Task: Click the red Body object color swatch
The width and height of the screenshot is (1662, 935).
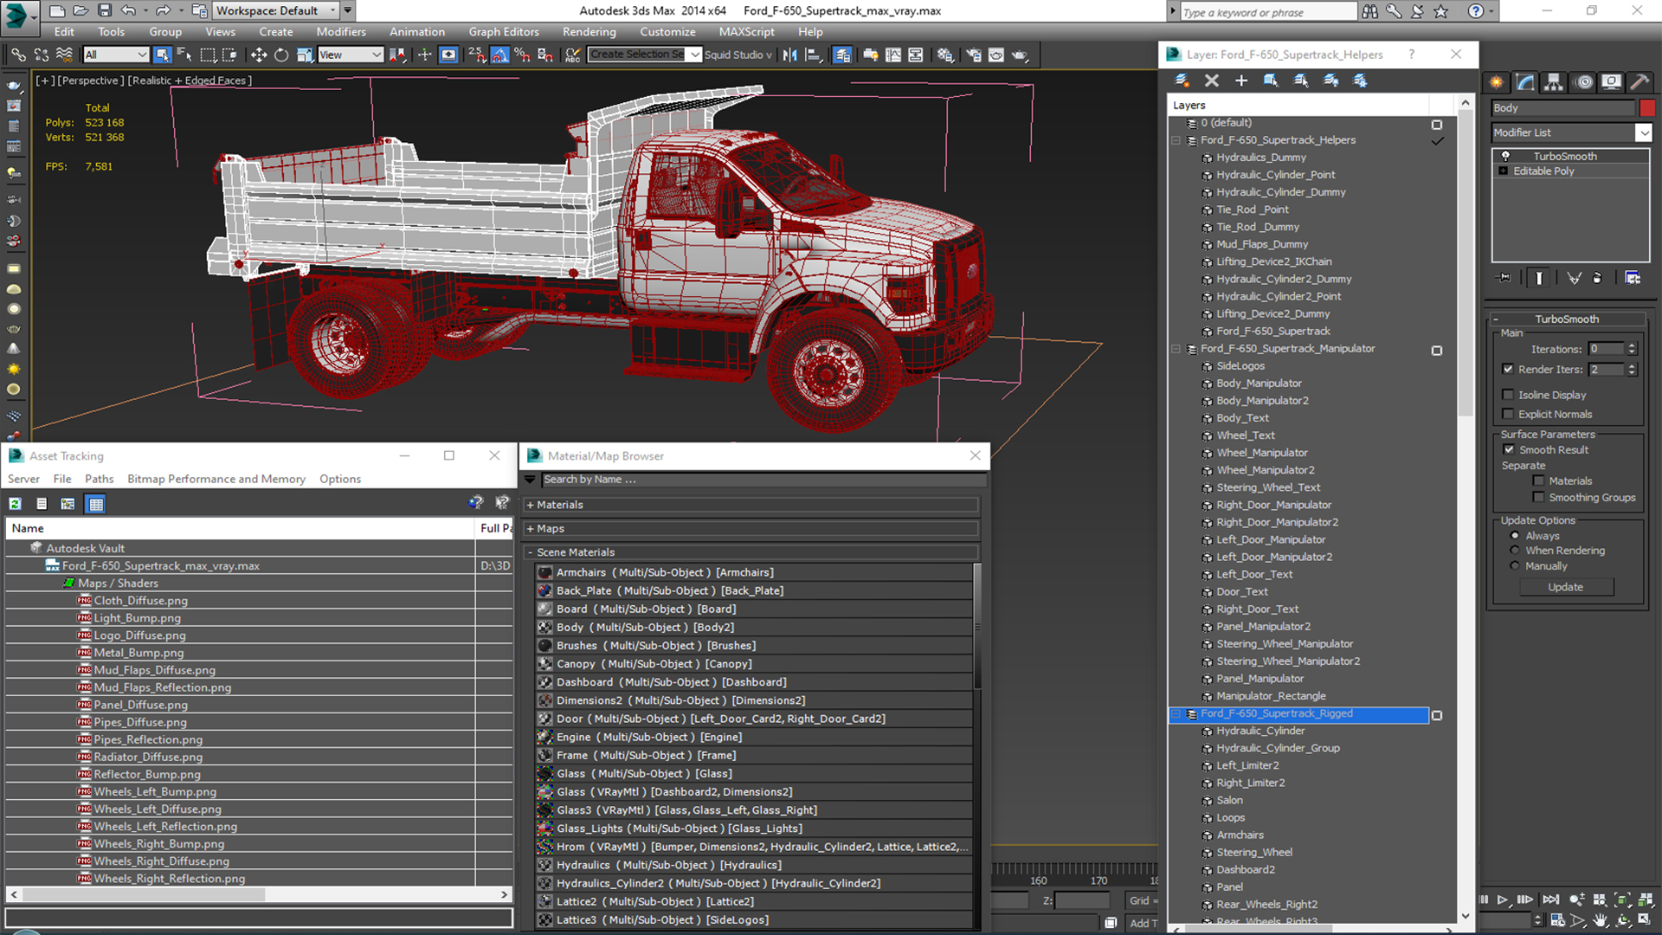Action: pos(1646,108)
